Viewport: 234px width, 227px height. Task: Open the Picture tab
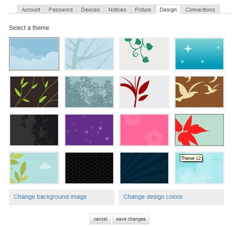click(143, 9)
